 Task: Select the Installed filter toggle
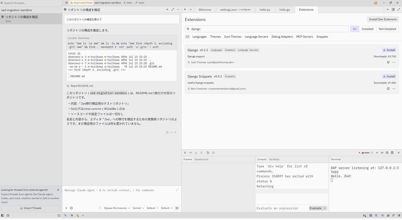pos(367,29)
